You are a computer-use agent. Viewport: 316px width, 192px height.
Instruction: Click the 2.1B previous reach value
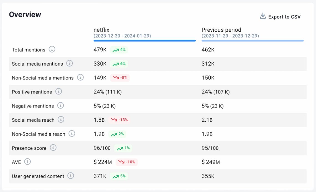click(207, 120)
